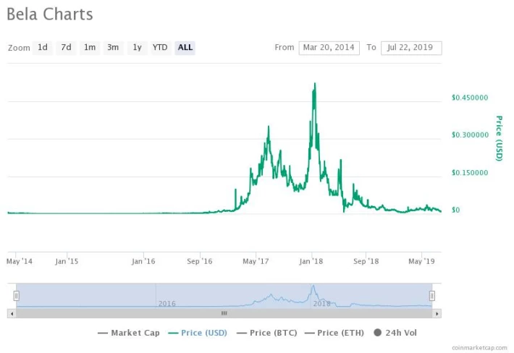Set chart zoom to 1d

click(x=43, y=48)
